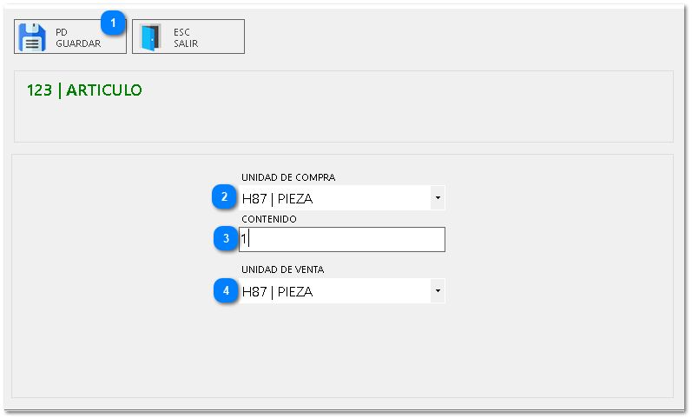Click the PD shortcut text on save button
The height and width of the screenshot is (419, 692).
tap(62, 32)
